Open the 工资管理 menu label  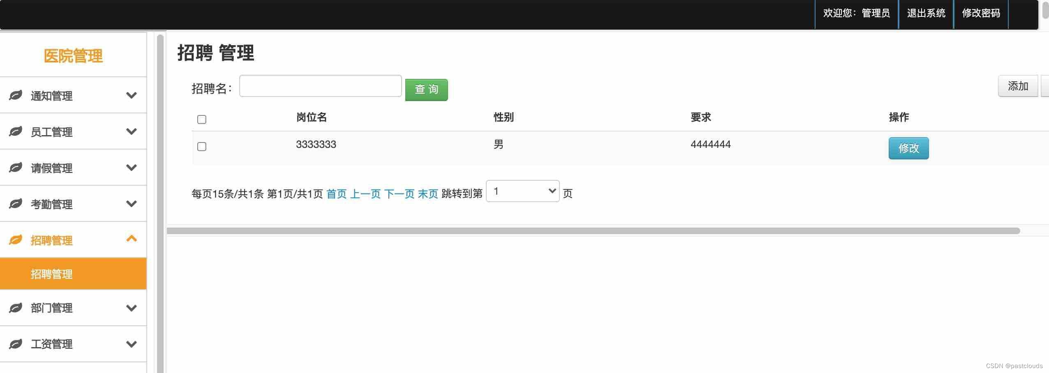click(52, 344)
